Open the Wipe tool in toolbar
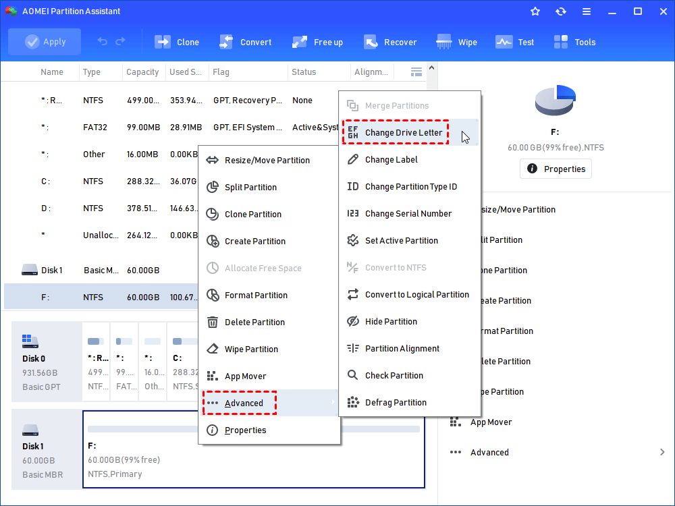This screenshot has width=675, height=506. (443, 42)
